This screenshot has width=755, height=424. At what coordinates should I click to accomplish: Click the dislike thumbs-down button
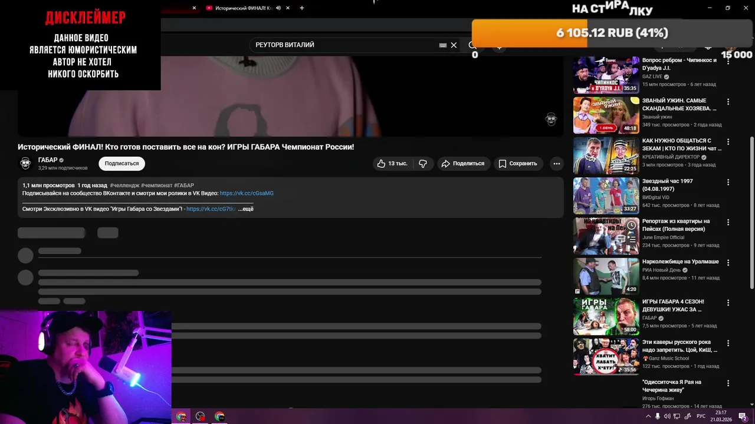(x=423, y=164)
